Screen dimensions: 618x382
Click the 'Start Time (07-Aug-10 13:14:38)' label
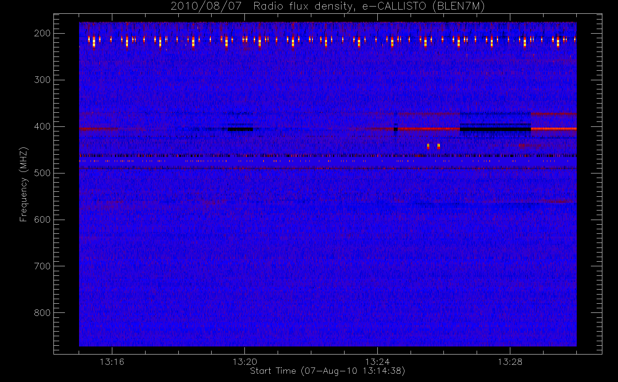coord(327,371)
